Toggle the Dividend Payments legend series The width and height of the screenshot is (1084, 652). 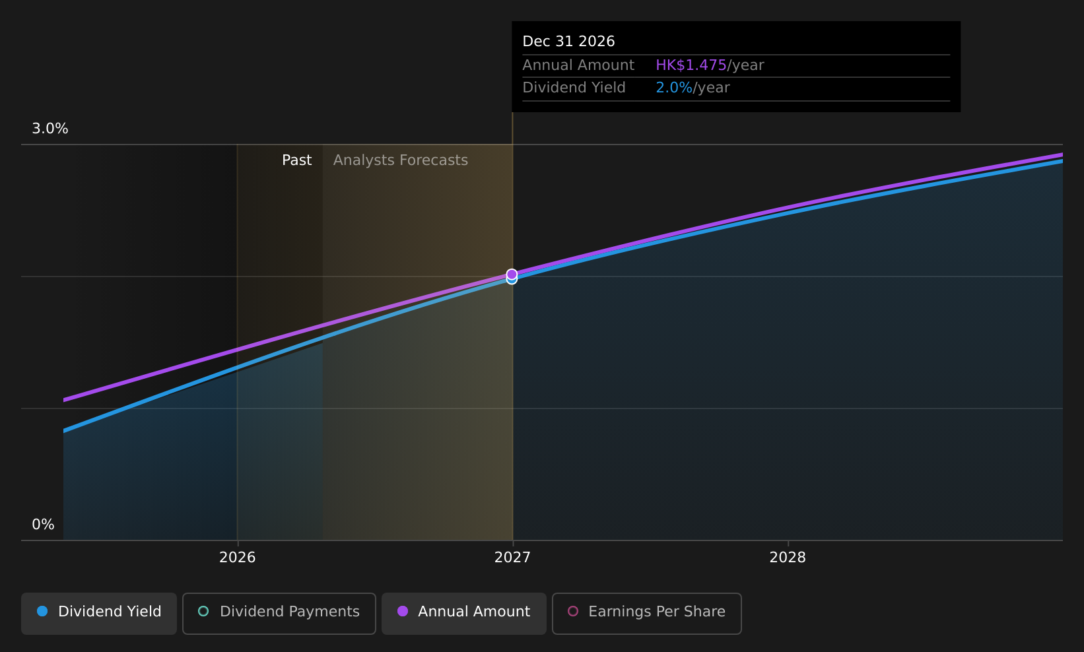pos(279,613)
